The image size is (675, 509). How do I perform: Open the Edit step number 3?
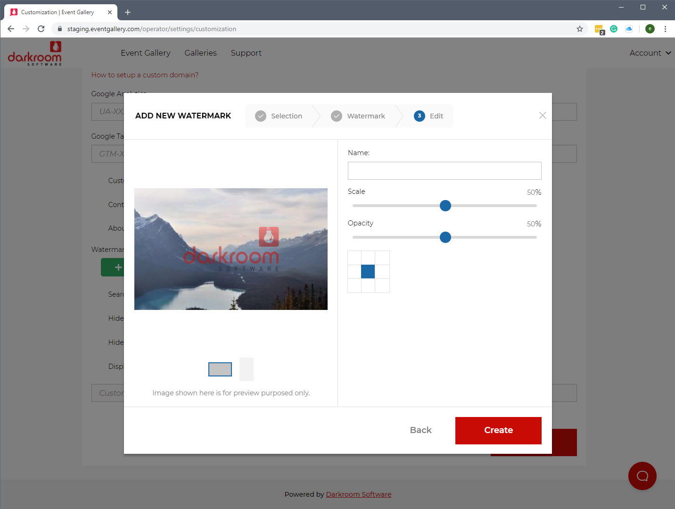pos(428,116)
